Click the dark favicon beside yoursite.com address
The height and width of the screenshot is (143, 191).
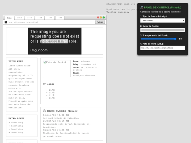[6, 22]
